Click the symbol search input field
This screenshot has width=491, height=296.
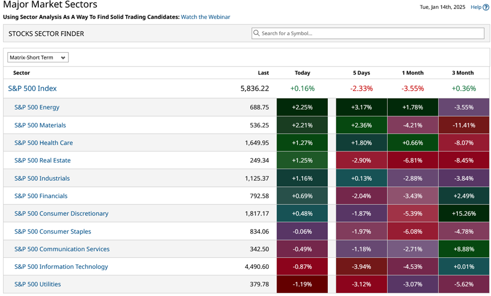[353, 33]
